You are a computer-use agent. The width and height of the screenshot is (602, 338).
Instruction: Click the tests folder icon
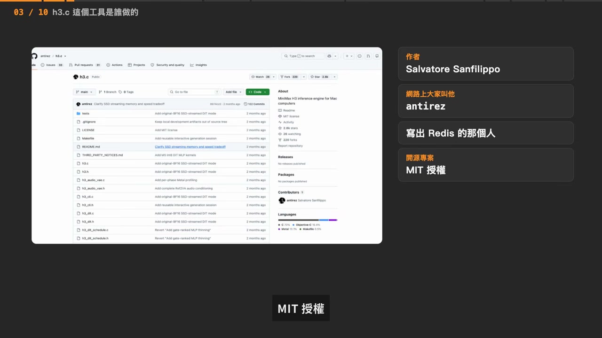78,114
